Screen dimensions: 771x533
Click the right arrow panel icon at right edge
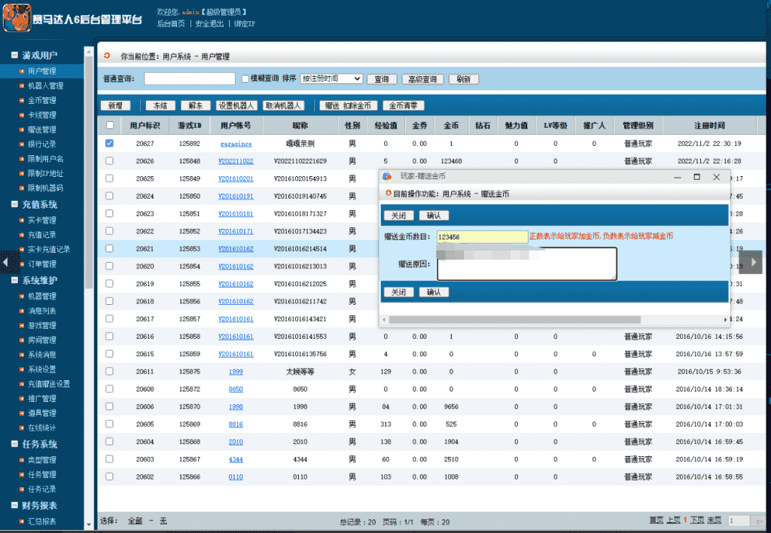[x=751, y=262]
